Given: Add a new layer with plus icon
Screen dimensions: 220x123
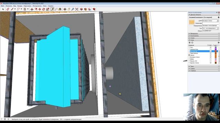Looking at the screenshot, I should point(189,42).
